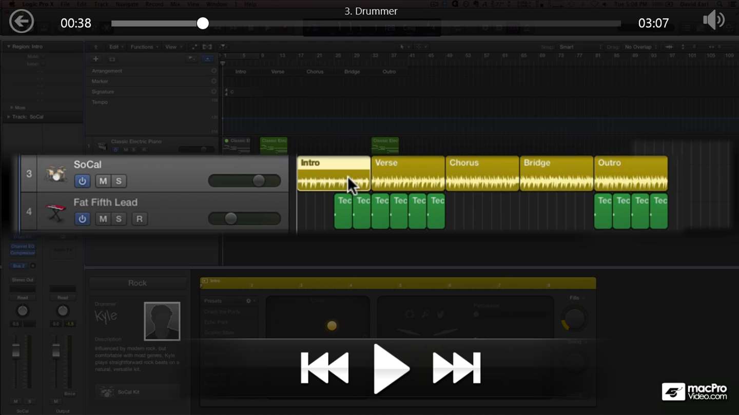Click the pan knob on Output channel strip

tap(63, 311)
